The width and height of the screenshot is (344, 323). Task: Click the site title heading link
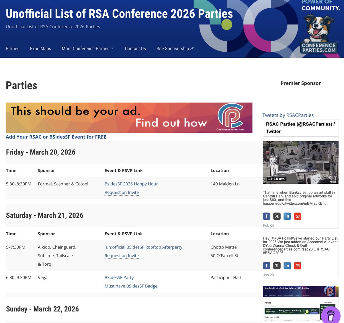[119, 14]
